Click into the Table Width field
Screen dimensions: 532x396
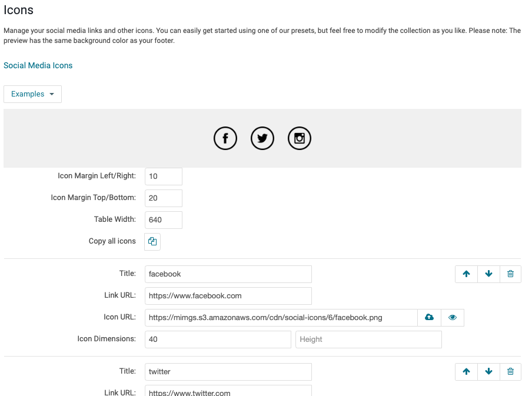[x=164, y=220]
